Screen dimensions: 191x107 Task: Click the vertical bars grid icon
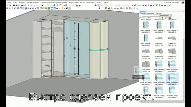coord(106,8)
